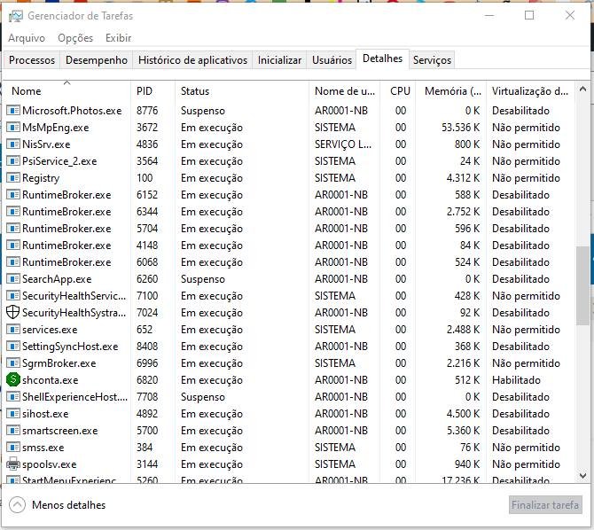
Task: Click the sihost.exe process icon
Action: (13, 414)
